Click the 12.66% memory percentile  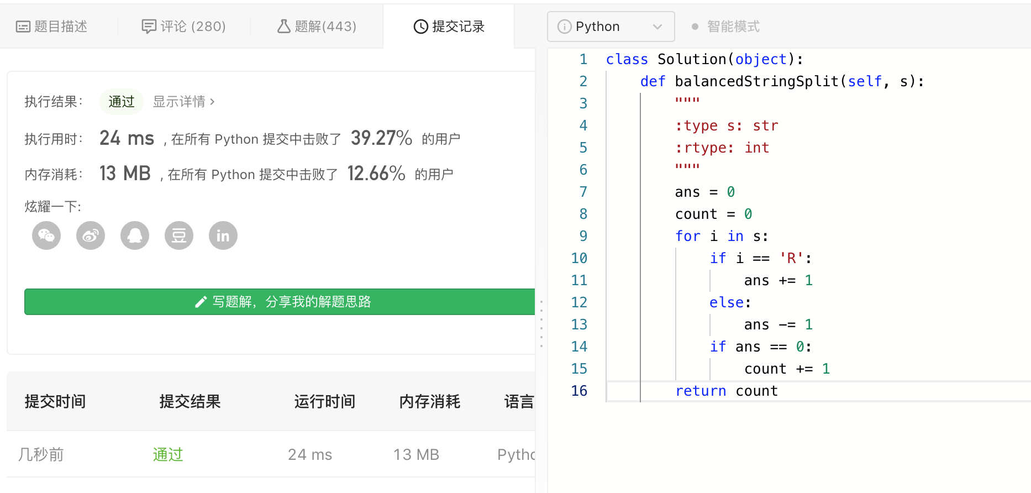point(376,174)
